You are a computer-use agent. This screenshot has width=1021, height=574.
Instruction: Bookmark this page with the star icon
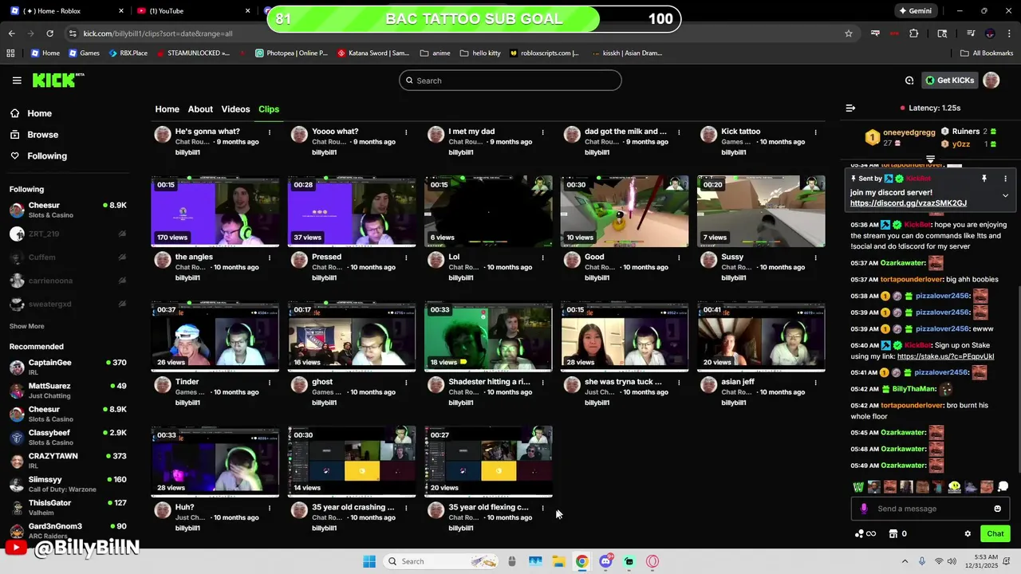pos(849,33)
